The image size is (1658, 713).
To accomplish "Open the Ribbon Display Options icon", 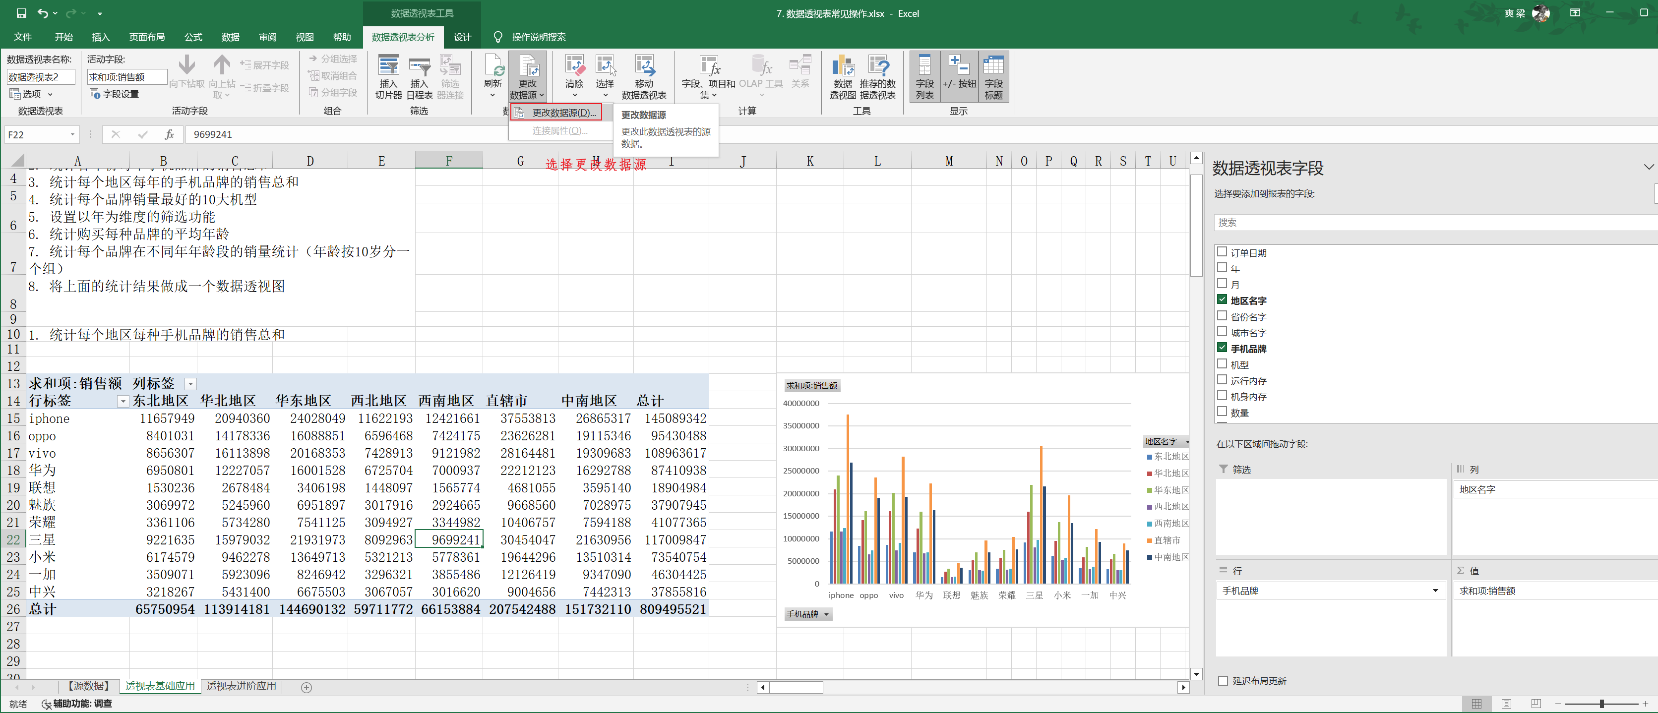I will click(x=1576, y=13).
